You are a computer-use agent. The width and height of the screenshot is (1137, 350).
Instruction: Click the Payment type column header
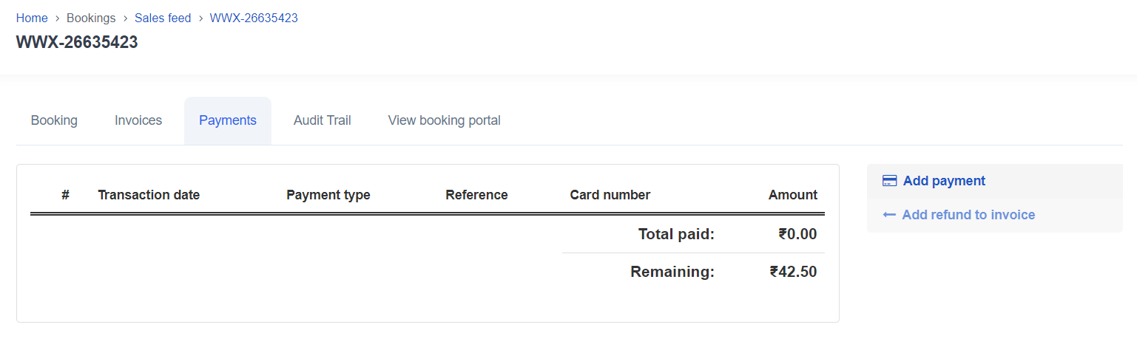pos(328,195)
